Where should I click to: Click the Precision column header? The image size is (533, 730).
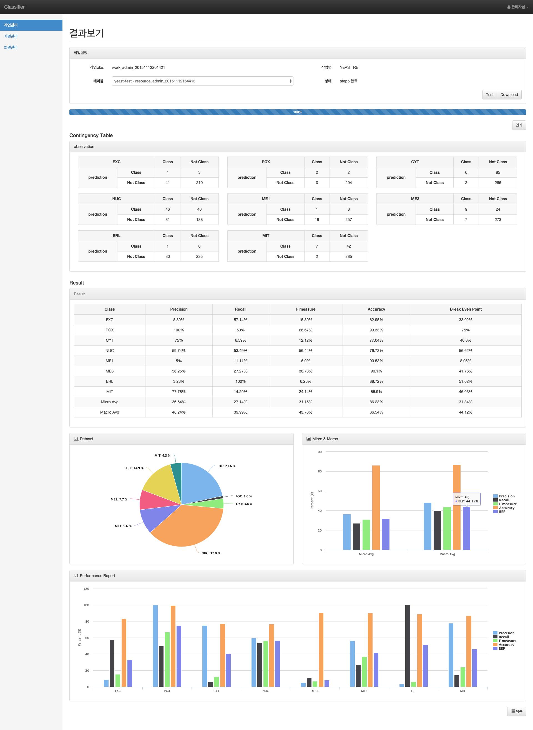179,309
